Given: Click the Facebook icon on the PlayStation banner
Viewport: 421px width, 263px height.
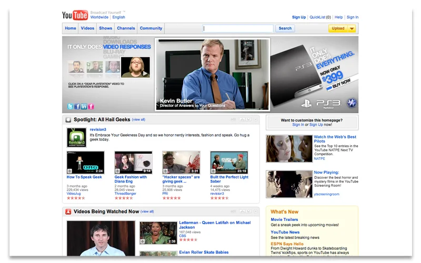Looking at the screenshot, I should click(77, 106).
